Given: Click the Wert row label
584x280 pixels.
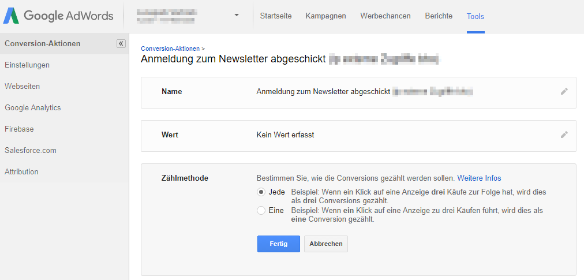Looking at the screenshot, I should [x=170, y=135].
